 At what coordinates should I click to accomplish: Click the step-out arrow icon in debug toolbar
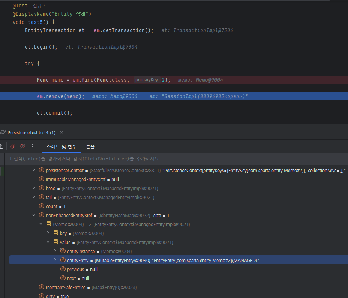click(1, 146)
